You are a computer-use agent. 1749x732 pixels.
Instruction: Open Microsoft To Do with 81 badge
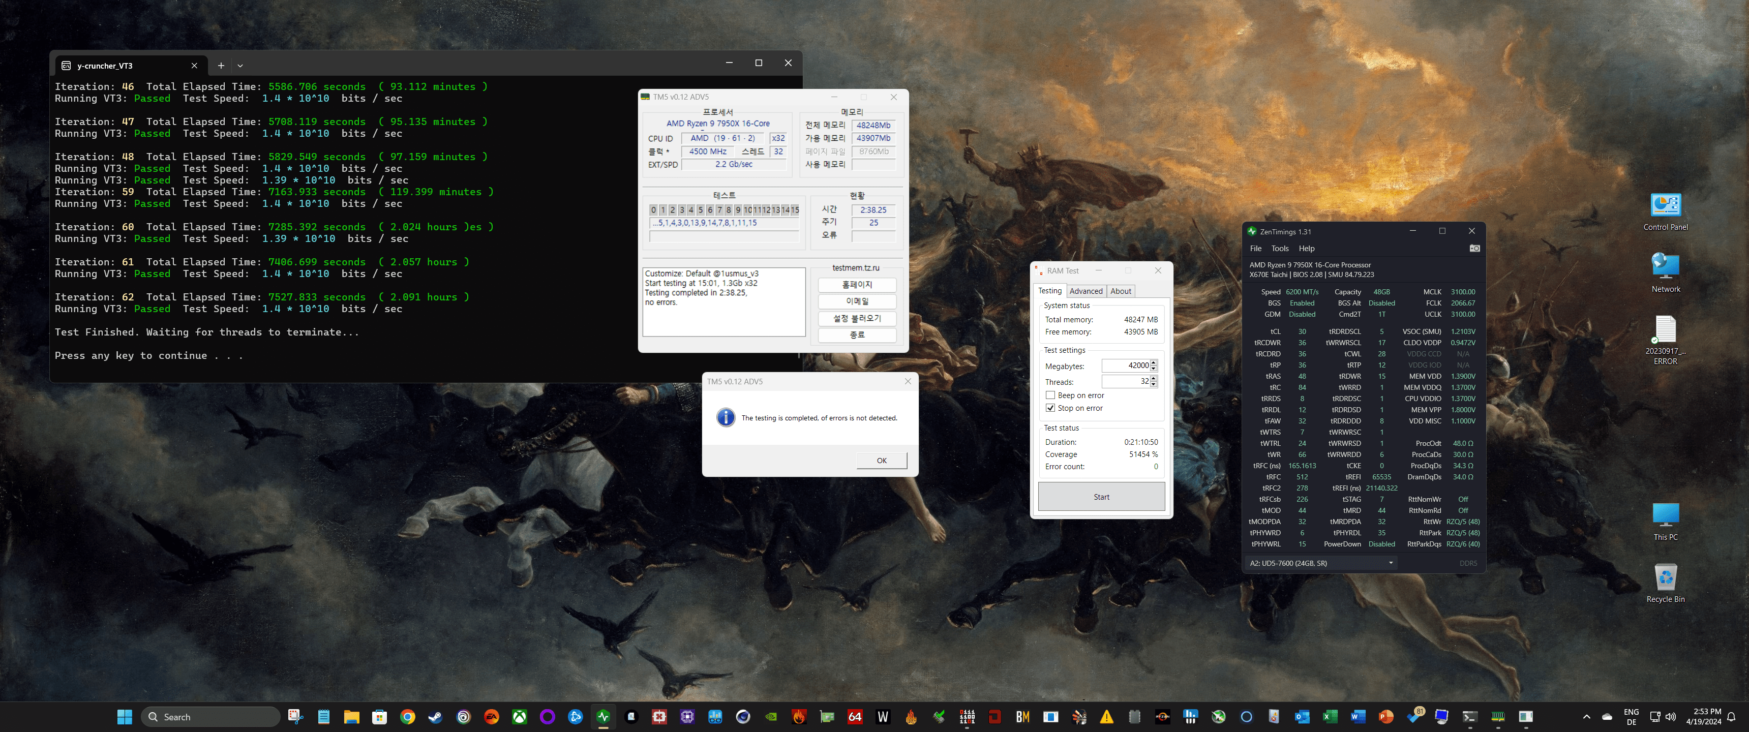(x=1415, y=716)
